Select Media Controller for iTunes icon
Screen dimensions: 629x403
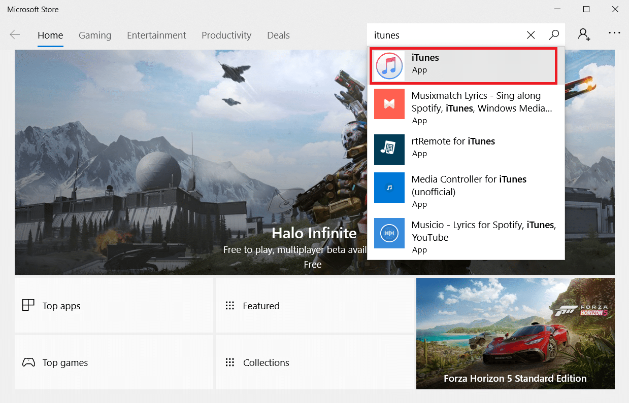389,188
